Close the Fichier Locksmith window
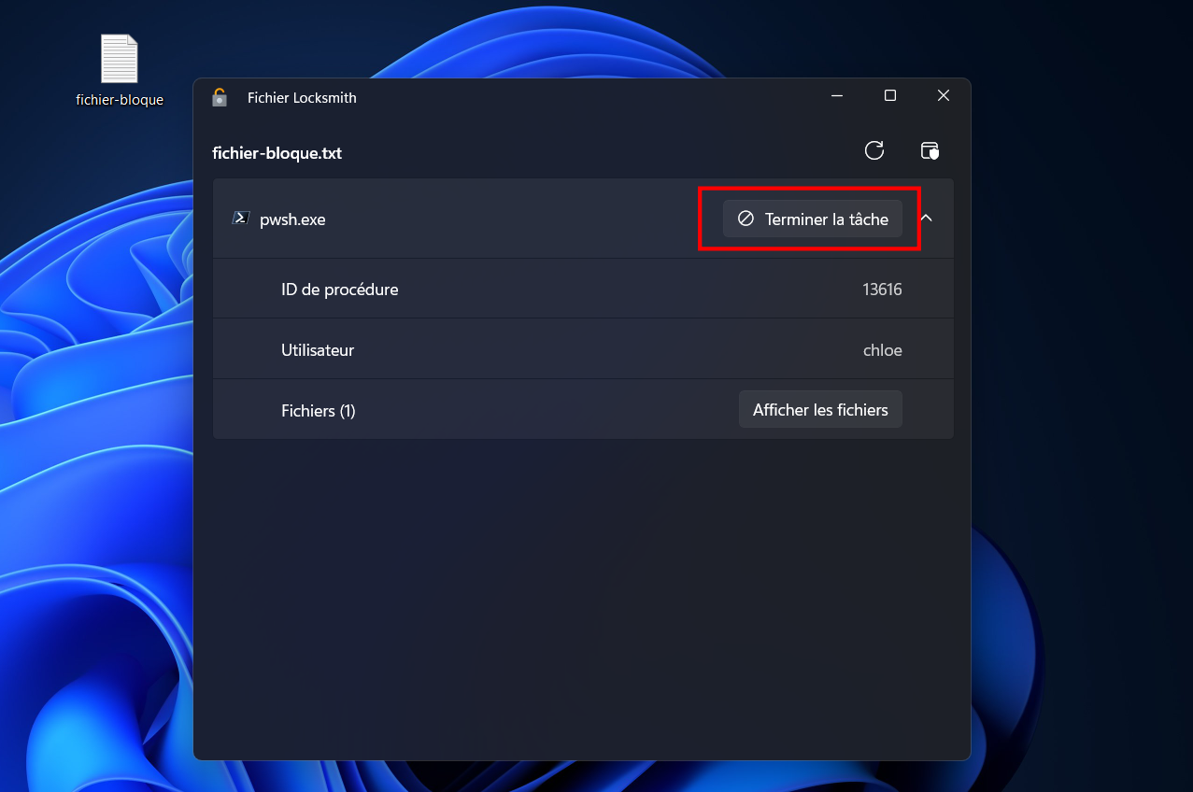1193x792 pixels. click(x=944, y=95)
